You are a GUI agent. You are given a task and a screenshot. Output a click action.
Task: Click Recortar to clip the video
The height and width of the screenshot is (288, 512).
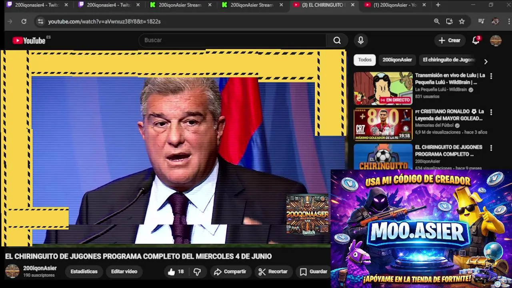(273, 272)
